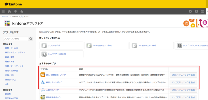Click the app store grid icon
The image size is (208, 100).
pyautogui.click(x=7, y=23)
